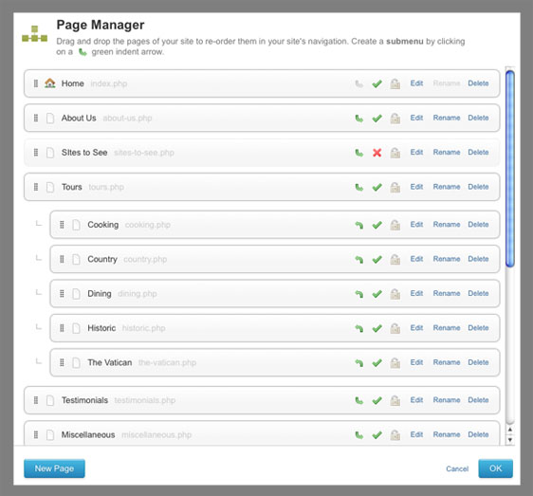Click the lock icon on the Tours row

click(x=395, y=187)
